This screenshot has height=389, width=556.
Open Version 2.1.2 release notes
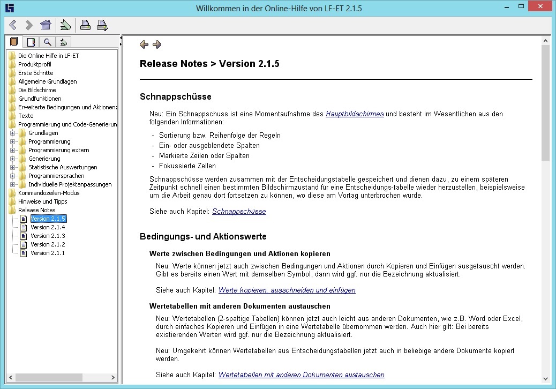48,244
